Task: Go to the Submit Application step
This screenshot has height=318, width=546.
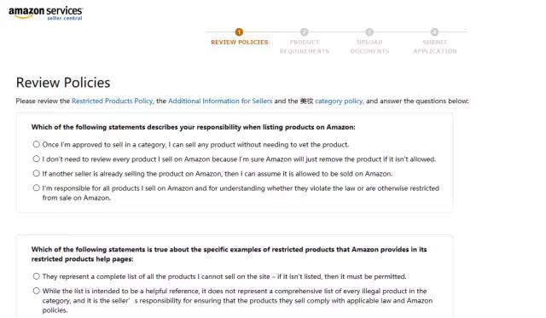Action: [x=434, y=47]
